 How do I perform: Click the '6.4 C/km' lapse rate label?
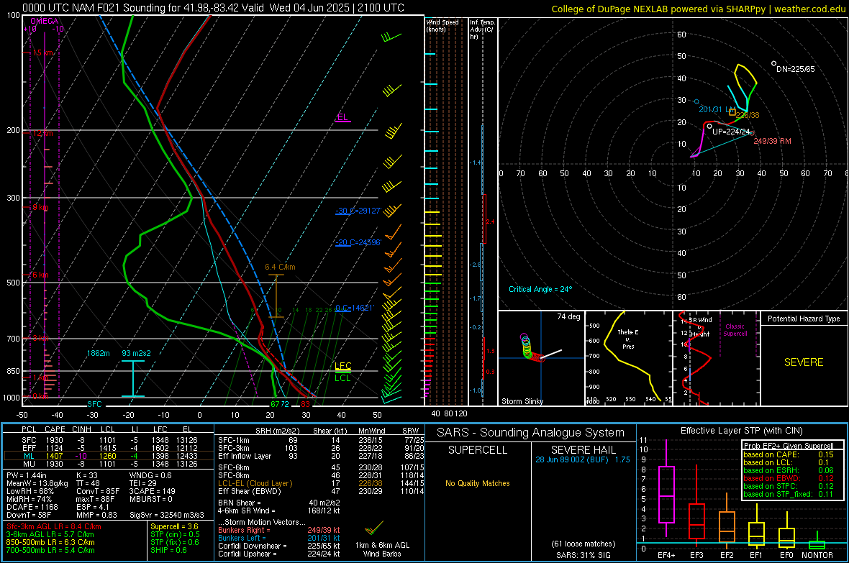[x=280, y=267]
